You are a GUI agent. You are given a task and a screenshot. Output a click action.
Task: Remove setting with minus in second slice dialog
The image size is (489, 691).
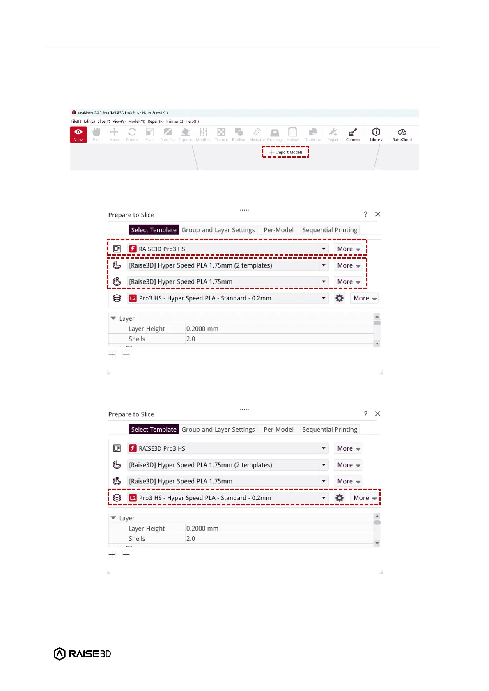(x=126, y=554)
